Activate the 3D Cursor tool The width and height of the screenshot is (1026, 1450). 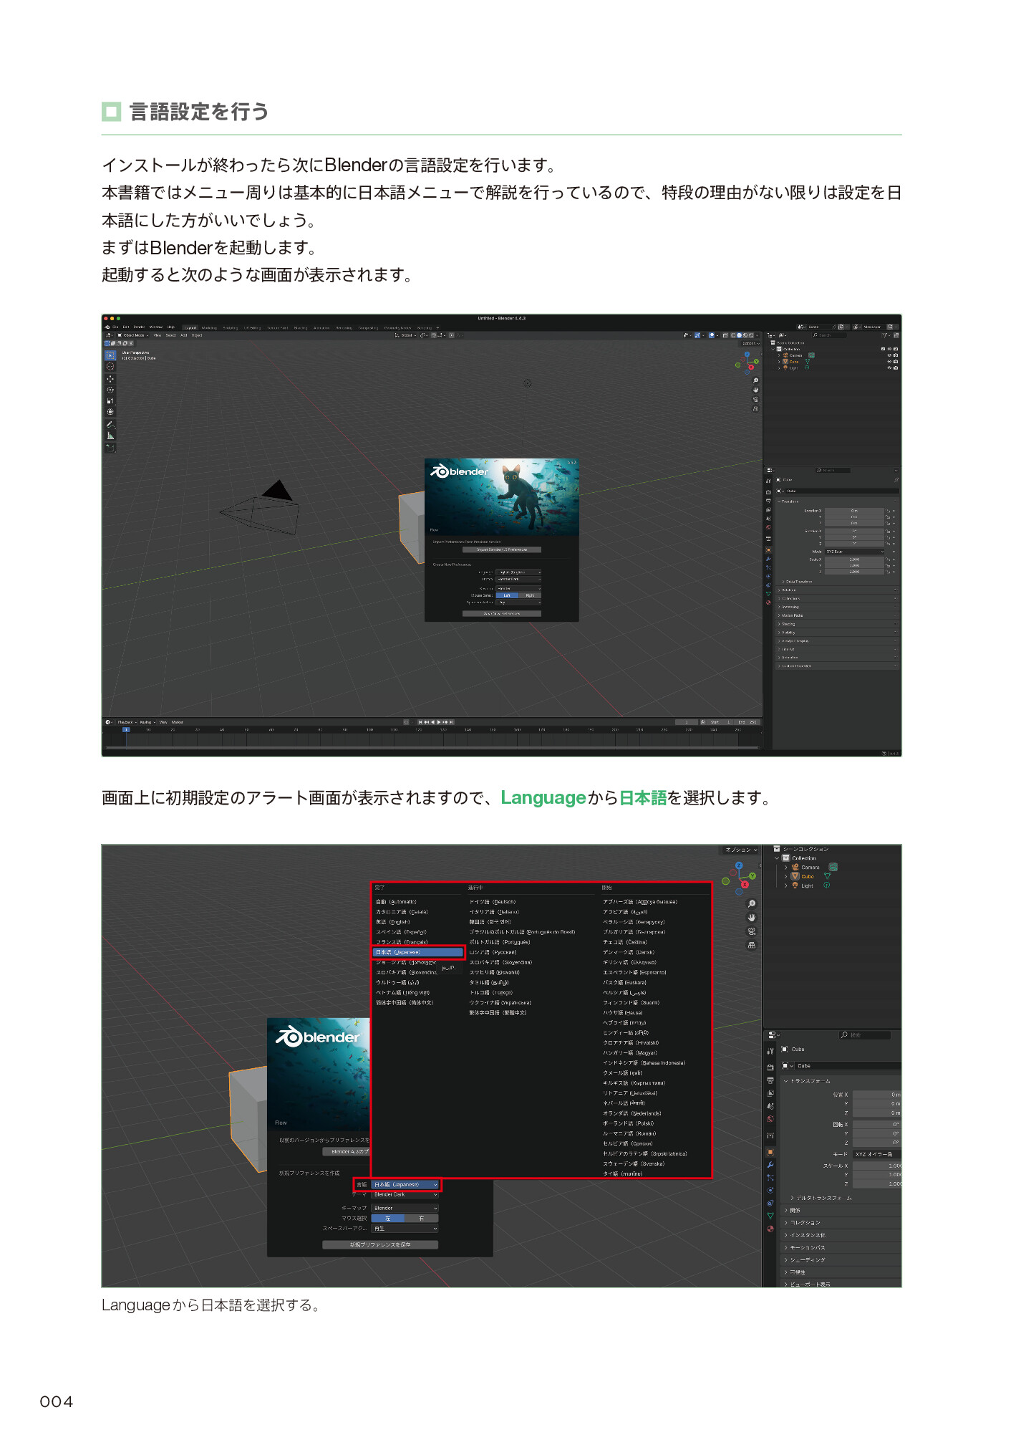[110, 367]
